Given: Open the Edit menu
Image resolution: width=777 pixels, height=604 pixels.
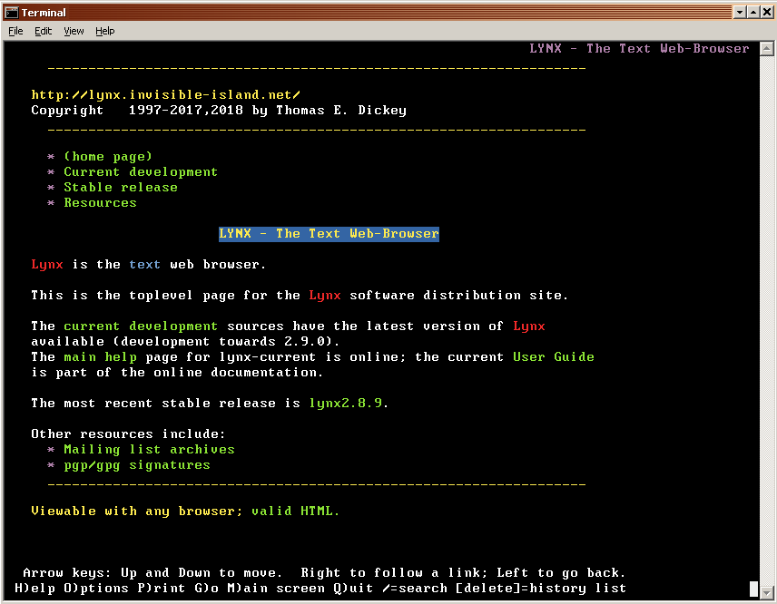Looking at the screenshot, I should (x=43, y=31).
